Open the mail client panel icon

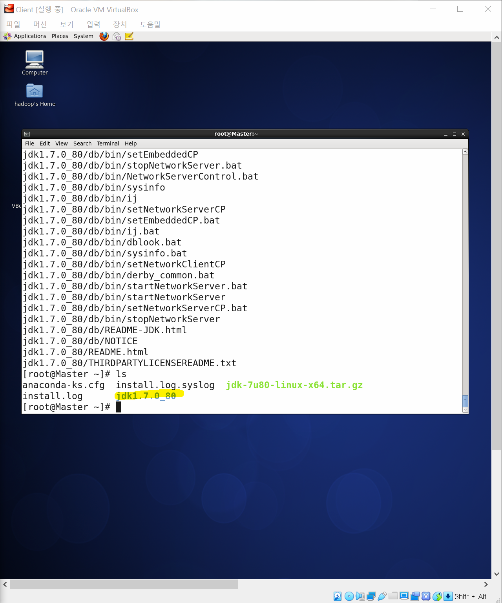(117, 36)
